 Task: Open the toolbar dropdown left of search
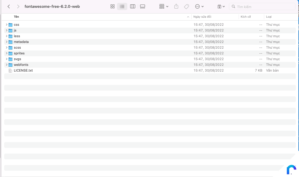(221, 7)
